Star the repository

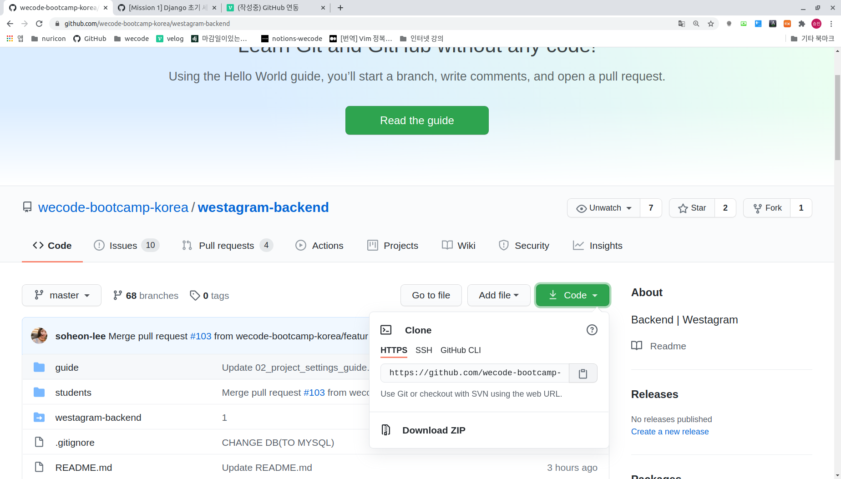692,208
